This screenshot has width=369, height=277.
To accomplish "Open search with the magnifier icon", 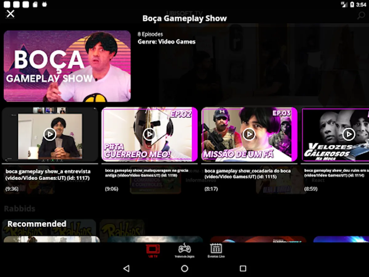I will click(361, 15).
